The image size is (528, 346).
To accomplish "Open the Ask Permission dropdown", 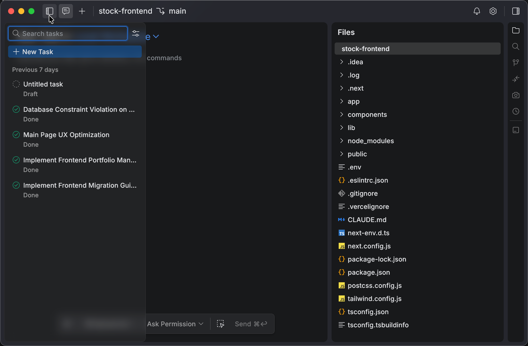I will (175, 324).
